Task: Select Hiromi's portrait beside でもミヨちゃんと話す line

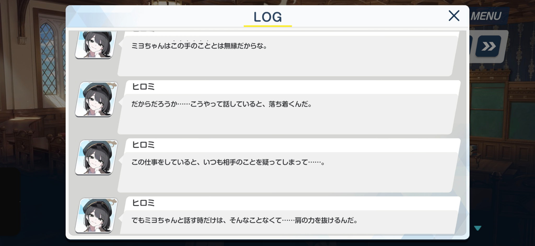Action: (96, 215)
